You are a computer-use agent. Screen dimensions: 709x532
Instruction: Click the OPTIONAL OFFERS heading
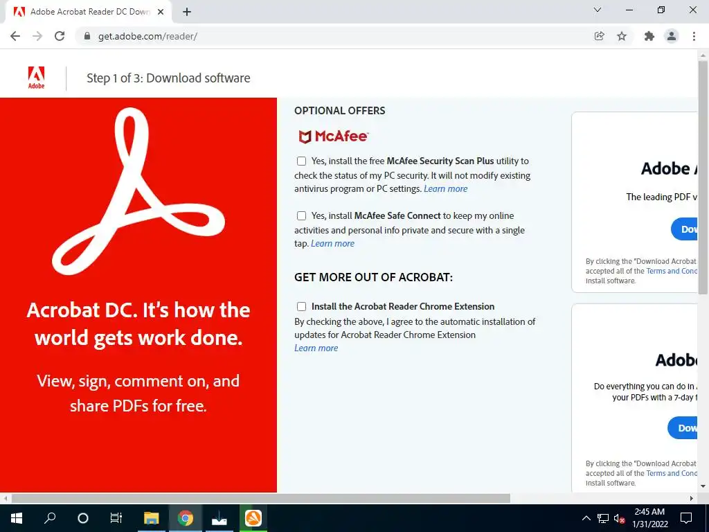click(x=339, y=111)
